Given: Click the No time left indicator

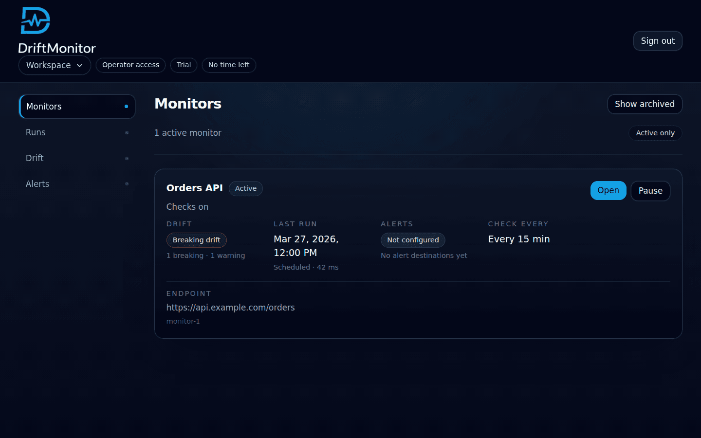Looking at the screenshot, I should point(229,65).
